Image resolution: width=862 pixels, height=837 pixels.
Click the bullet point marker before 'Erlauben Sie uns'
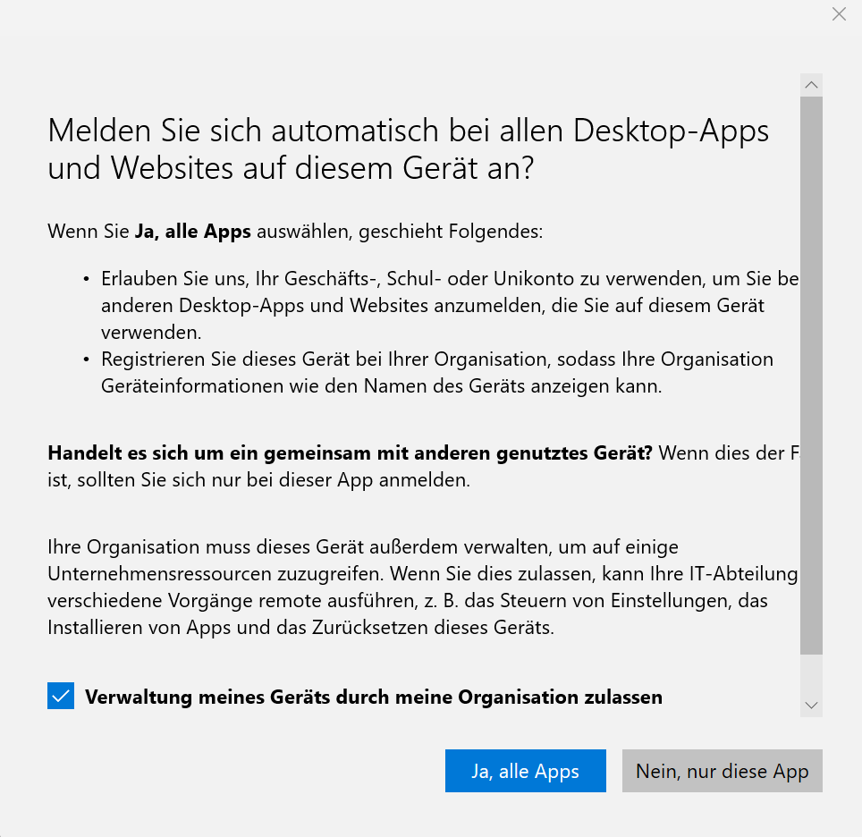pyautogui.click(x=86, y=280)
